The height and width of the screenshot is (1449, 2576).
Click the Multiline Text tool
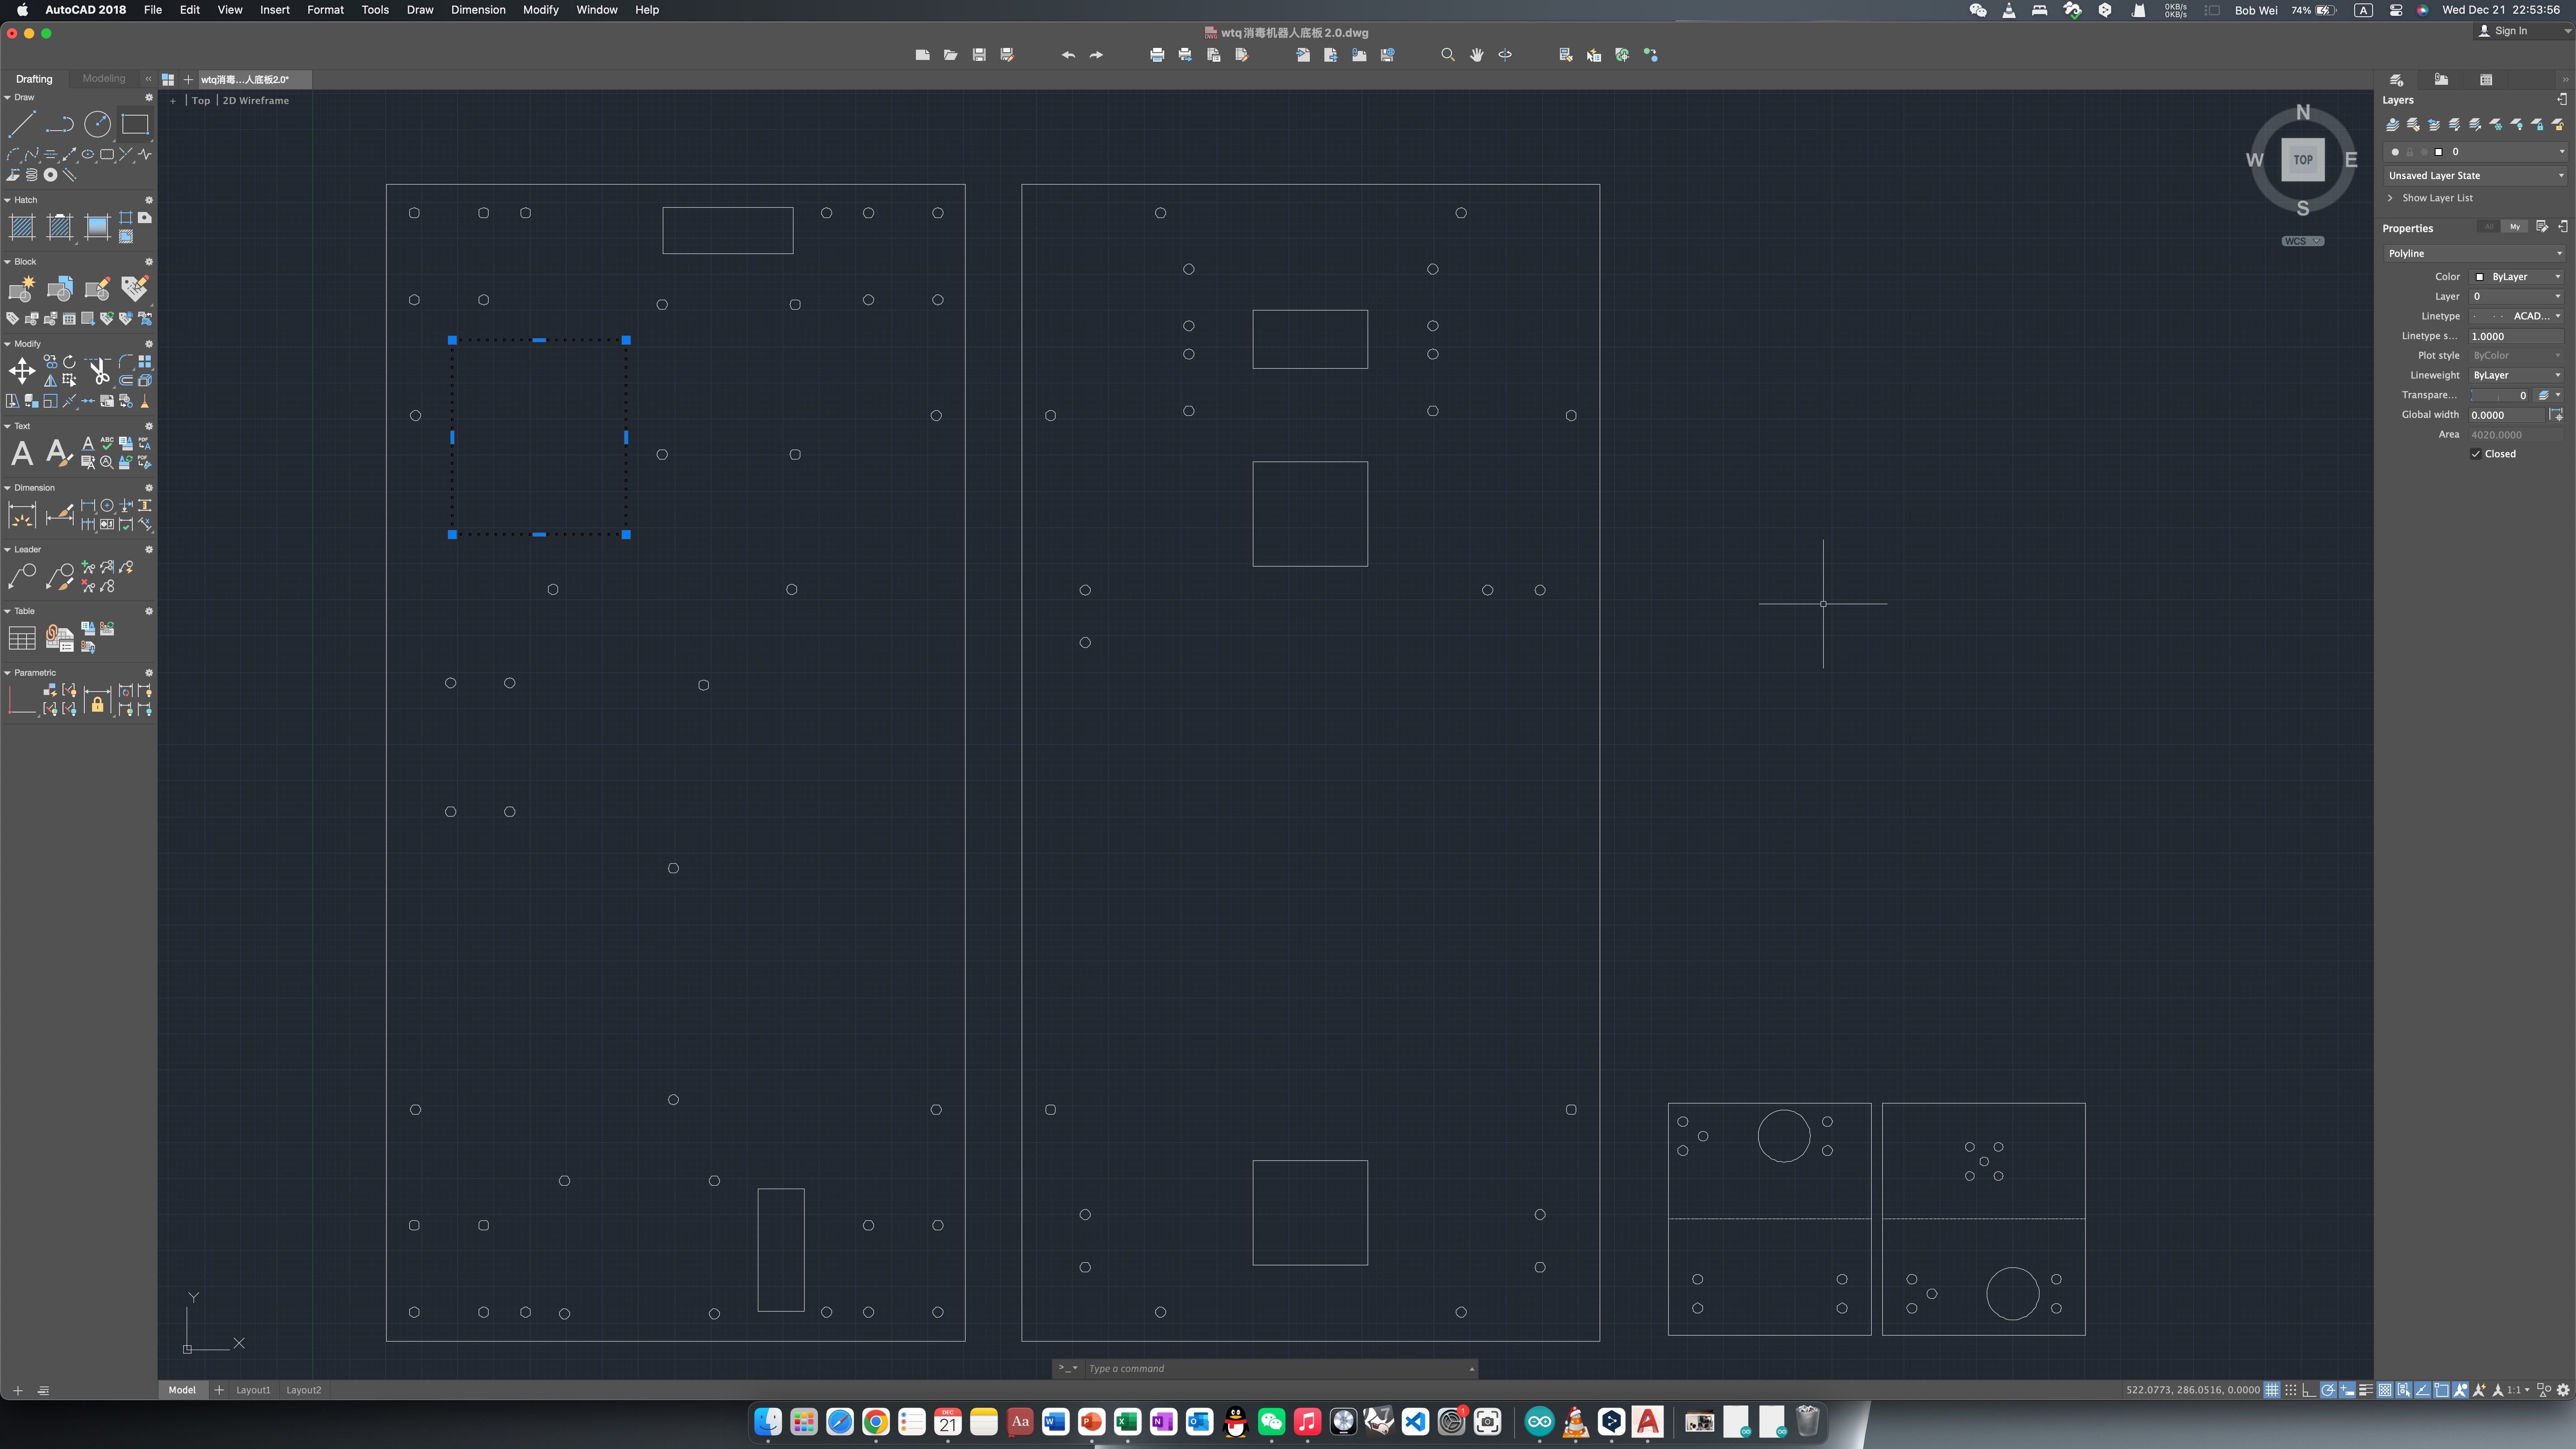coord(22,454)
